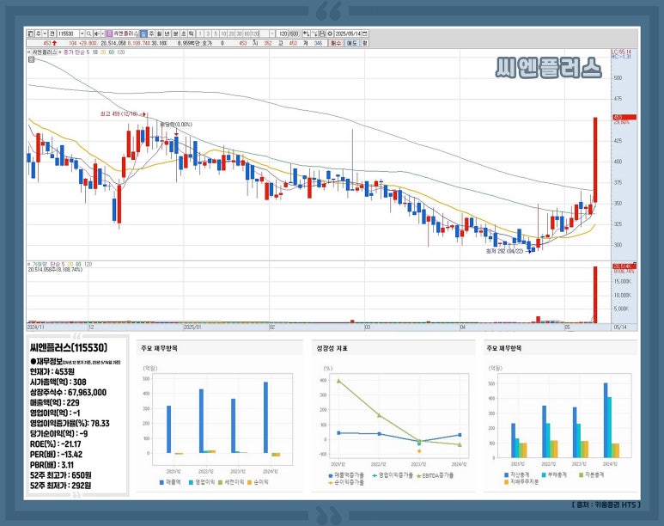Toggle 영업이익증가율 series in growth legend
Image resolution: width=664 pixels, height=526 pixels.
coord(393,475)
